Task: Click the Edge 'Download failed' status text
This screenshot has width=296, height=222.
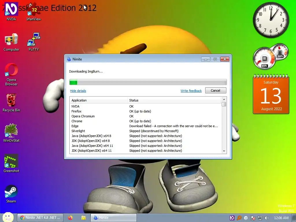Action: [x=173, y=126]
